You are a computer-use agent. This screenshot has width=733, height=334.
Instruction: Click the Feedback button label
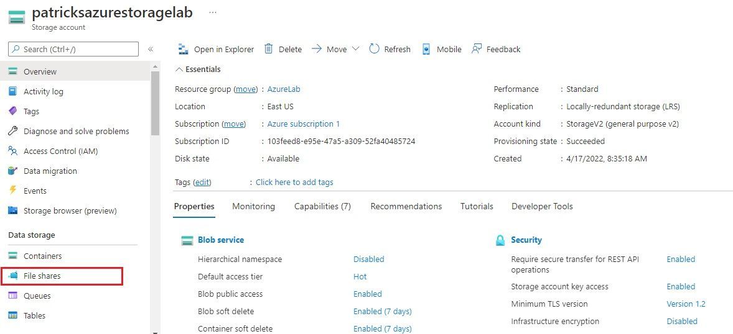pos(503,50)
